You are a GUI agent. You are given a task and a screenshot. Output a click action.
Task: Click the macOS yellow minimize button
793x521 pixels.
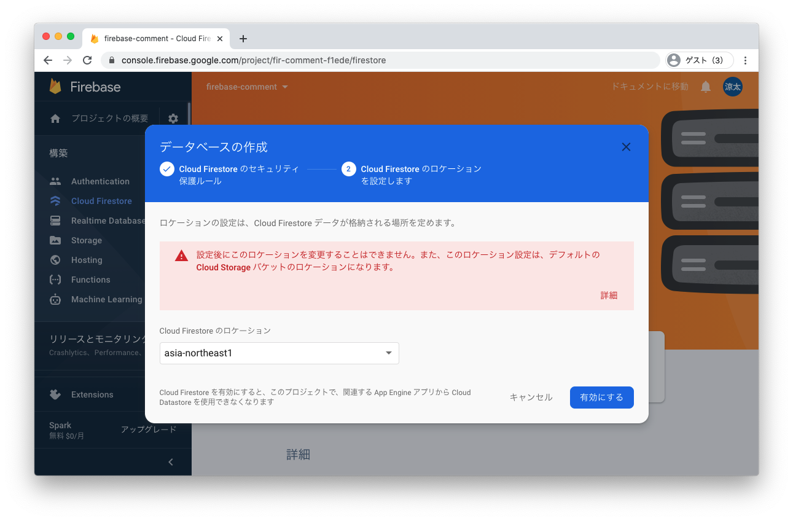[58, 36]
